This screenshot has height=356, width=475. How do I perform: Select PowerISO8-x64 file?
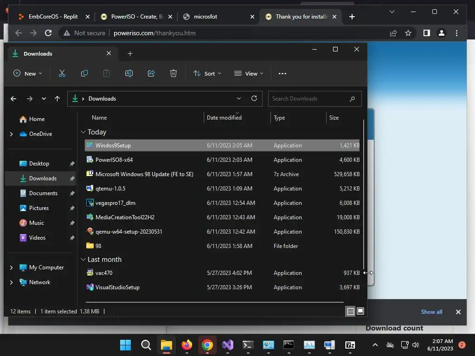coord(222,160)
